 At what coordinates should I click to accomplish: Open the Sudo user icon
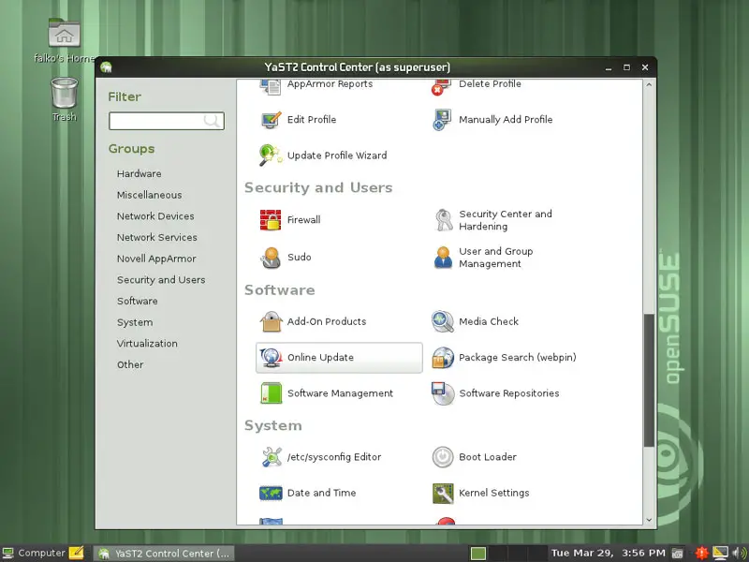(271, 257)
